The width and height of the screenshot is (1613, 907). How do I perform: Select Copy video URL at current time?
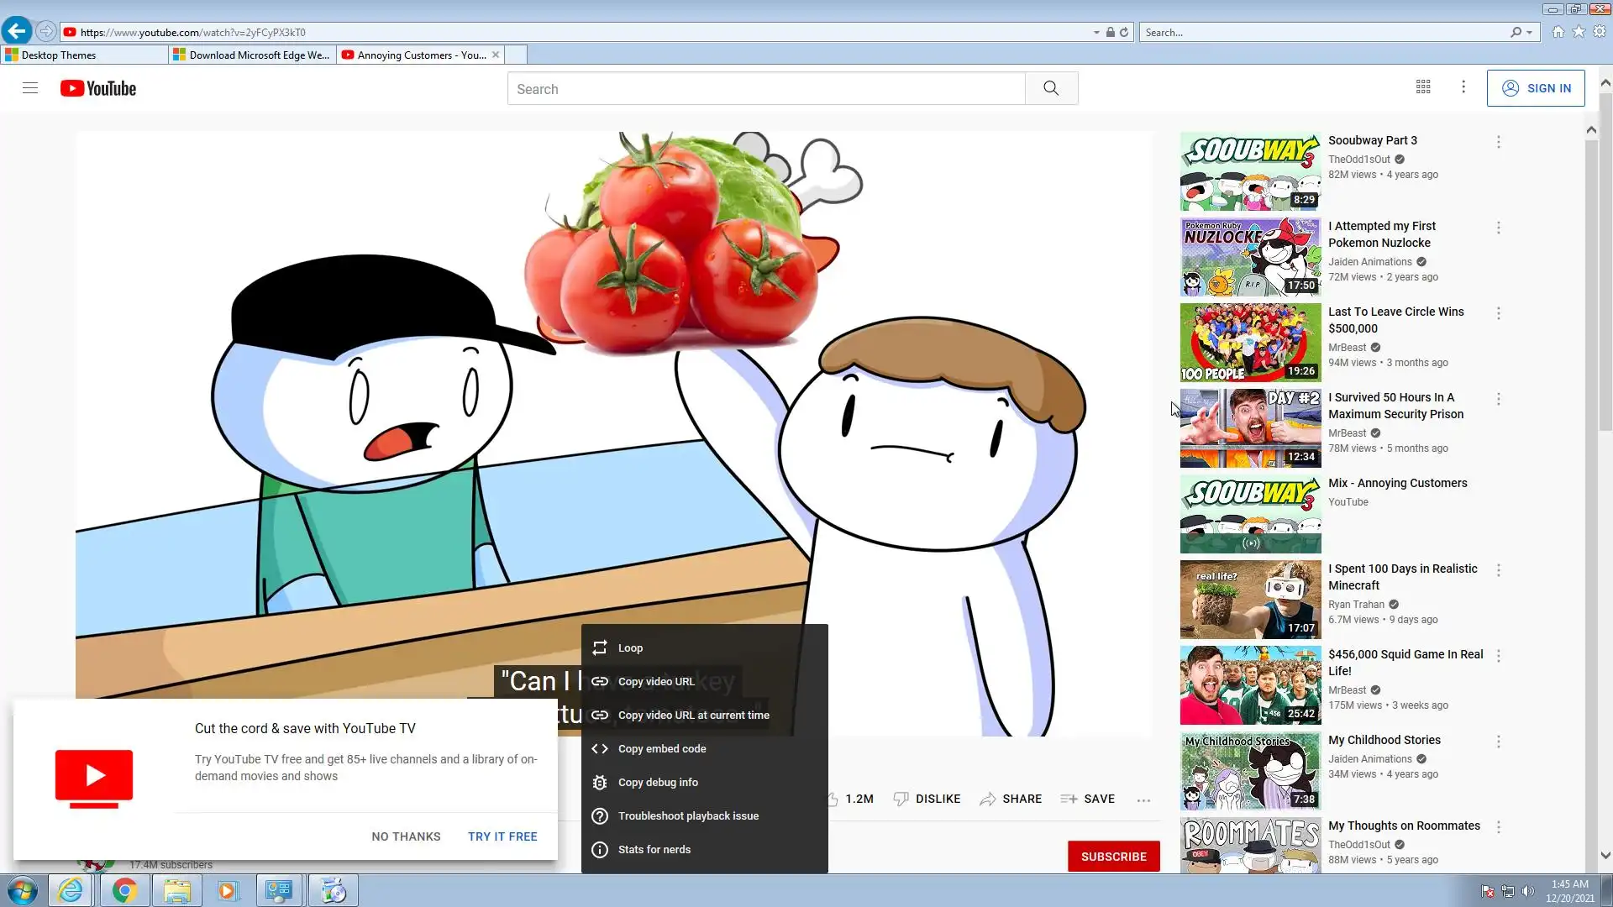point(693,715)
